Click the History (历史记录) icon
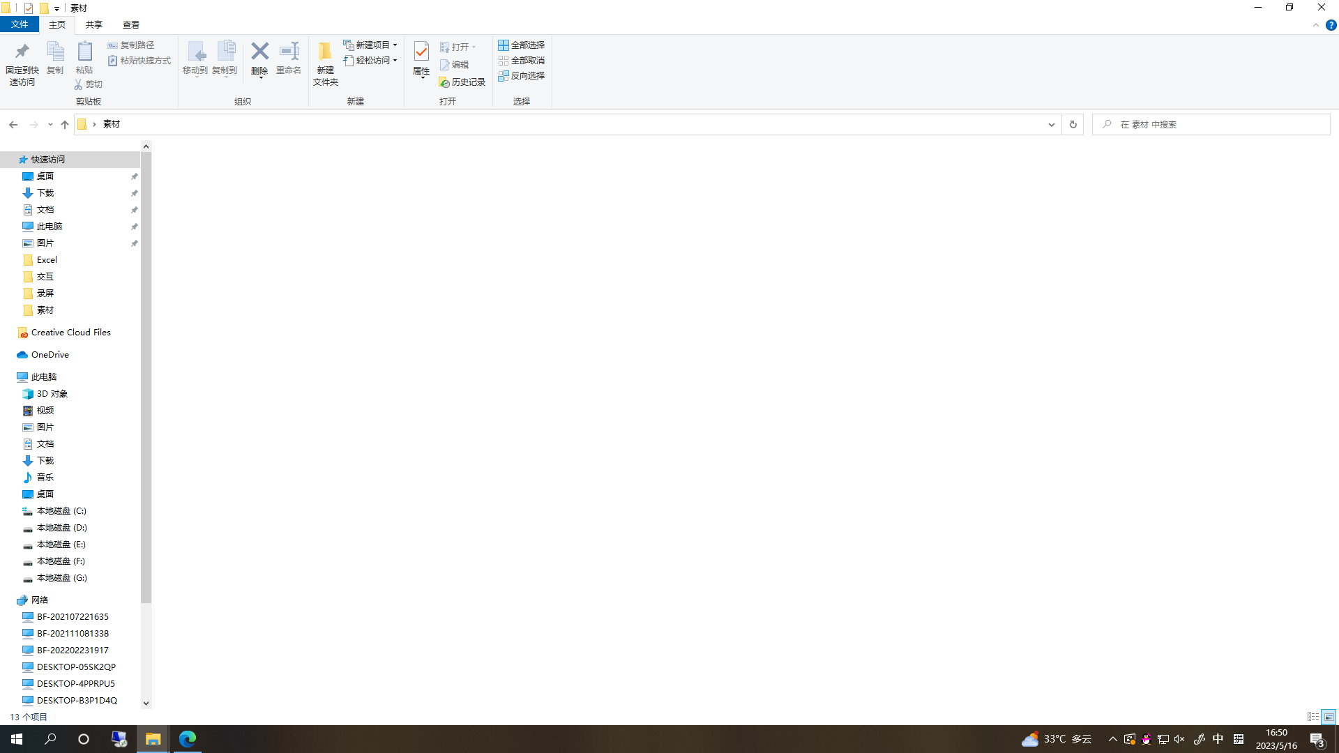 444,82
